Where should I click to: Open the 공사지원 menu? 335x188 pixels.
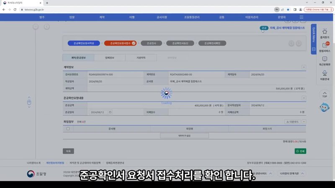(162, 17)
